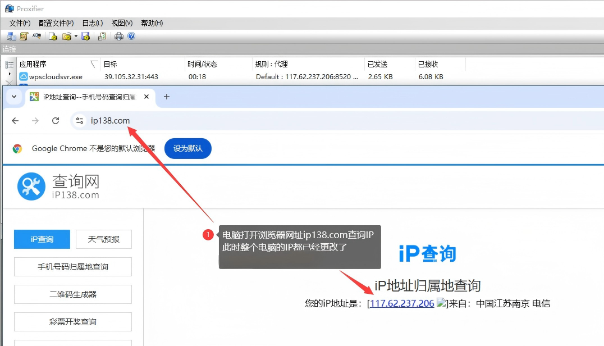Go back in Chrome
This screenshot has height=346, width=604.
pos(15,121)
